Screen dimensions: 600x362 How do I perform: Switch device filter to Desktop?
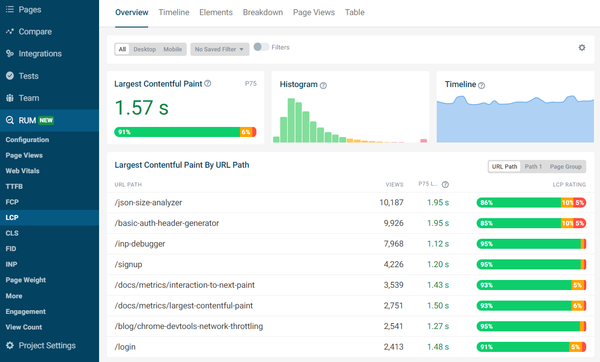[144, 49]
